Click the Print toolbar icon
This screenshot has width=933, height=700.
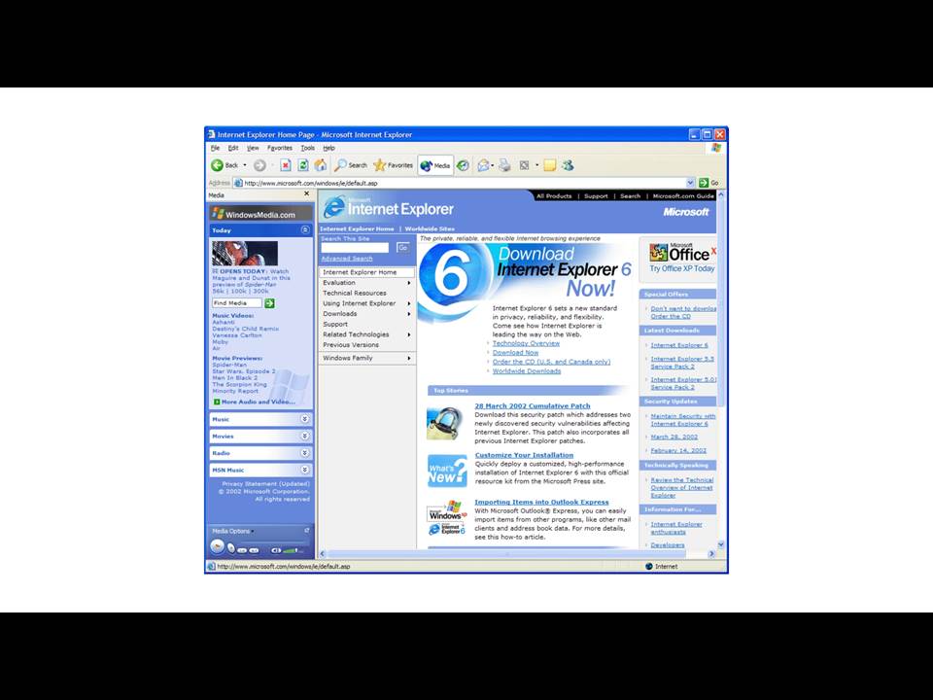pos(504,165)
